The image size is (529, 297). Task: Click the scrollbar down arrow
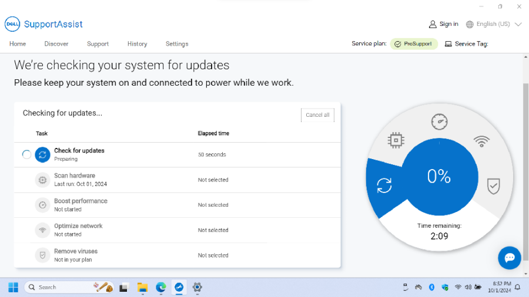(x=525, y=274)
